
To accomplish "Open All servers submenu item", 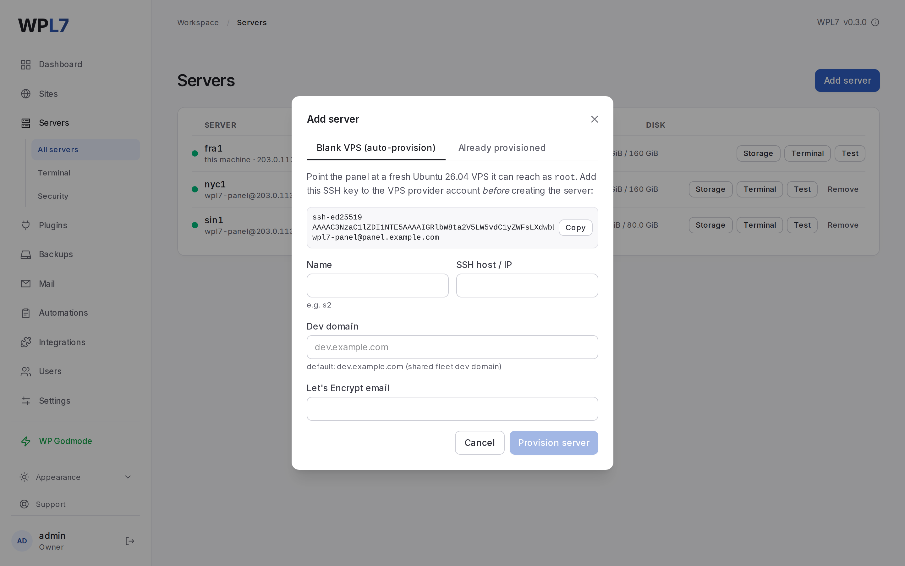I will point(86,150).
